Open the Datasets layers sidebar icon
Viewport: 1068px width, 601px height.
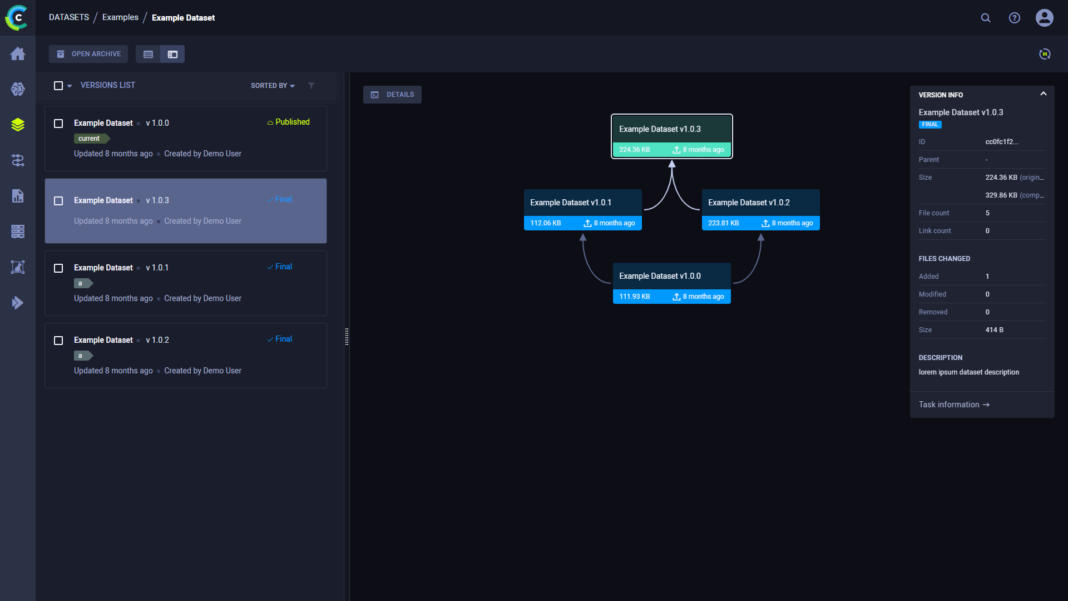18,125
